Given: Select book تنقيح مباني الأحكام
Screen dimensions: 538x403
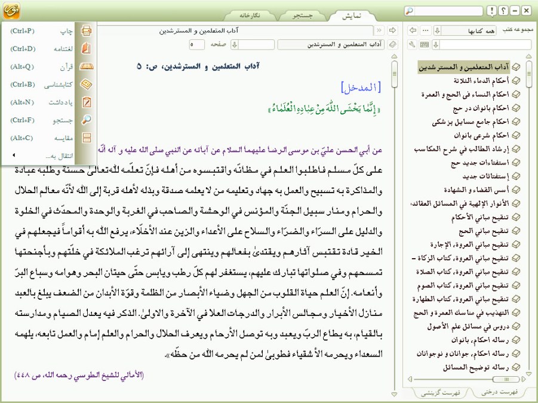Looking at the screenshot, I should [480, 217].
